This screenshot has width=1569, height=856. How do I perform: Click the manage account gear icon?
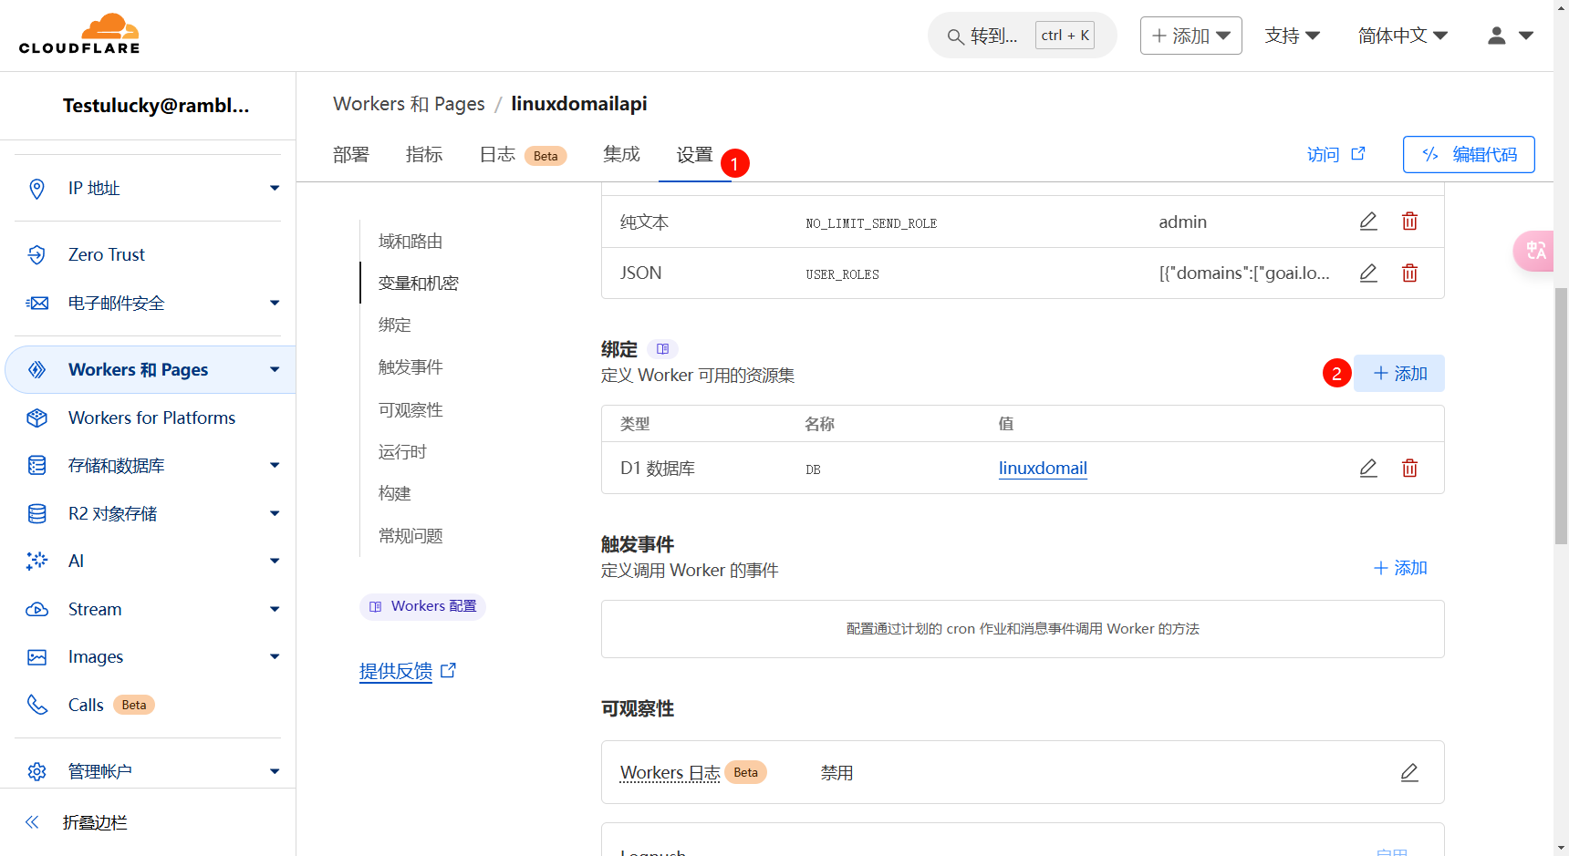click(x=36, y=771)
